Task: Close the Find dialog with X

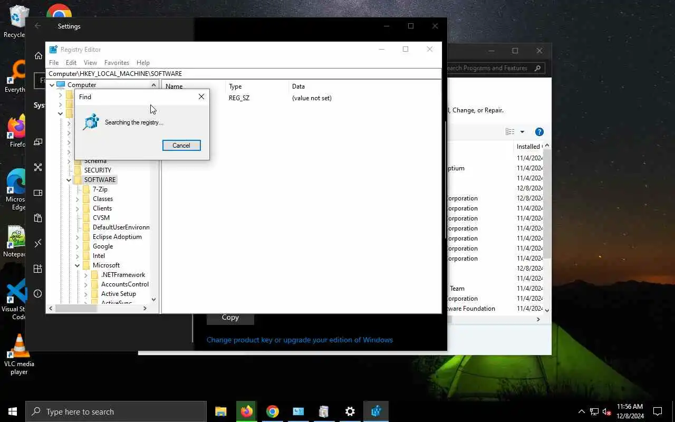Action: [201, 97]
